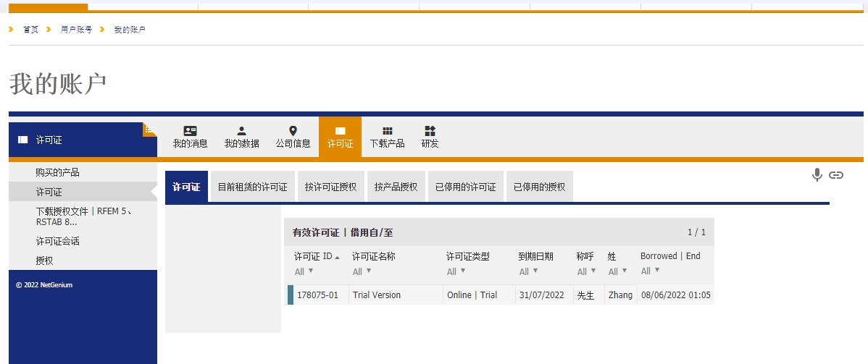Click © 2022 NetGenium footer text
This screenshot has width=868, height=364.
click(43, 285)
